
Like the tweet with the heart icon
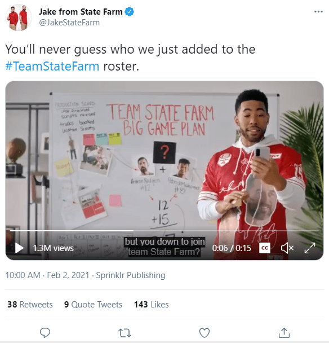[204, 333]
